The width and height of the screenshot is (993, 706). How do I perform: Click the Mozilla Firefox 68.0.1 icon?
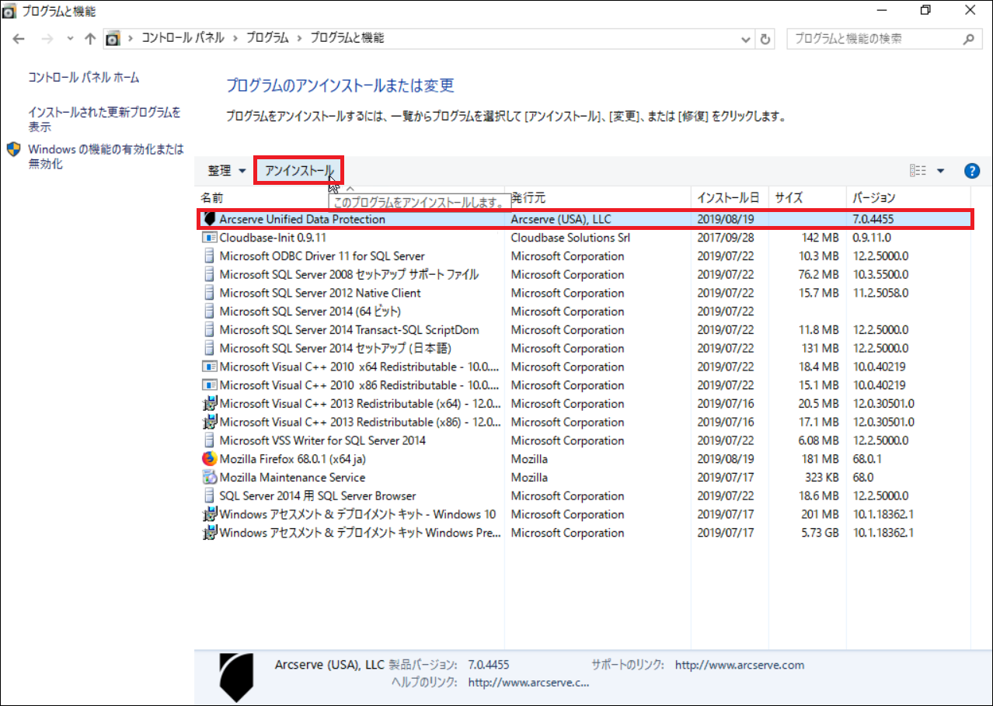coord(209,459)
